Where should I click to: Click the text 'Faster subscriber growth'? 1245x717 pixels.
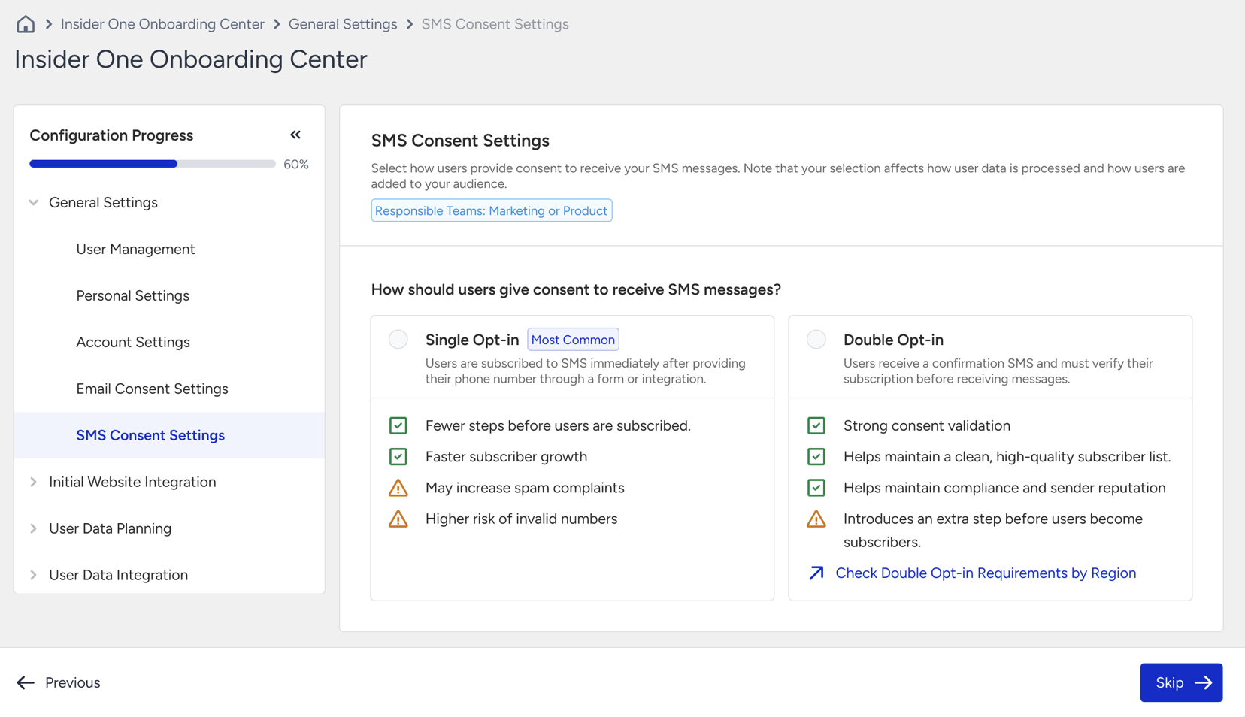[x=506, y=456]
